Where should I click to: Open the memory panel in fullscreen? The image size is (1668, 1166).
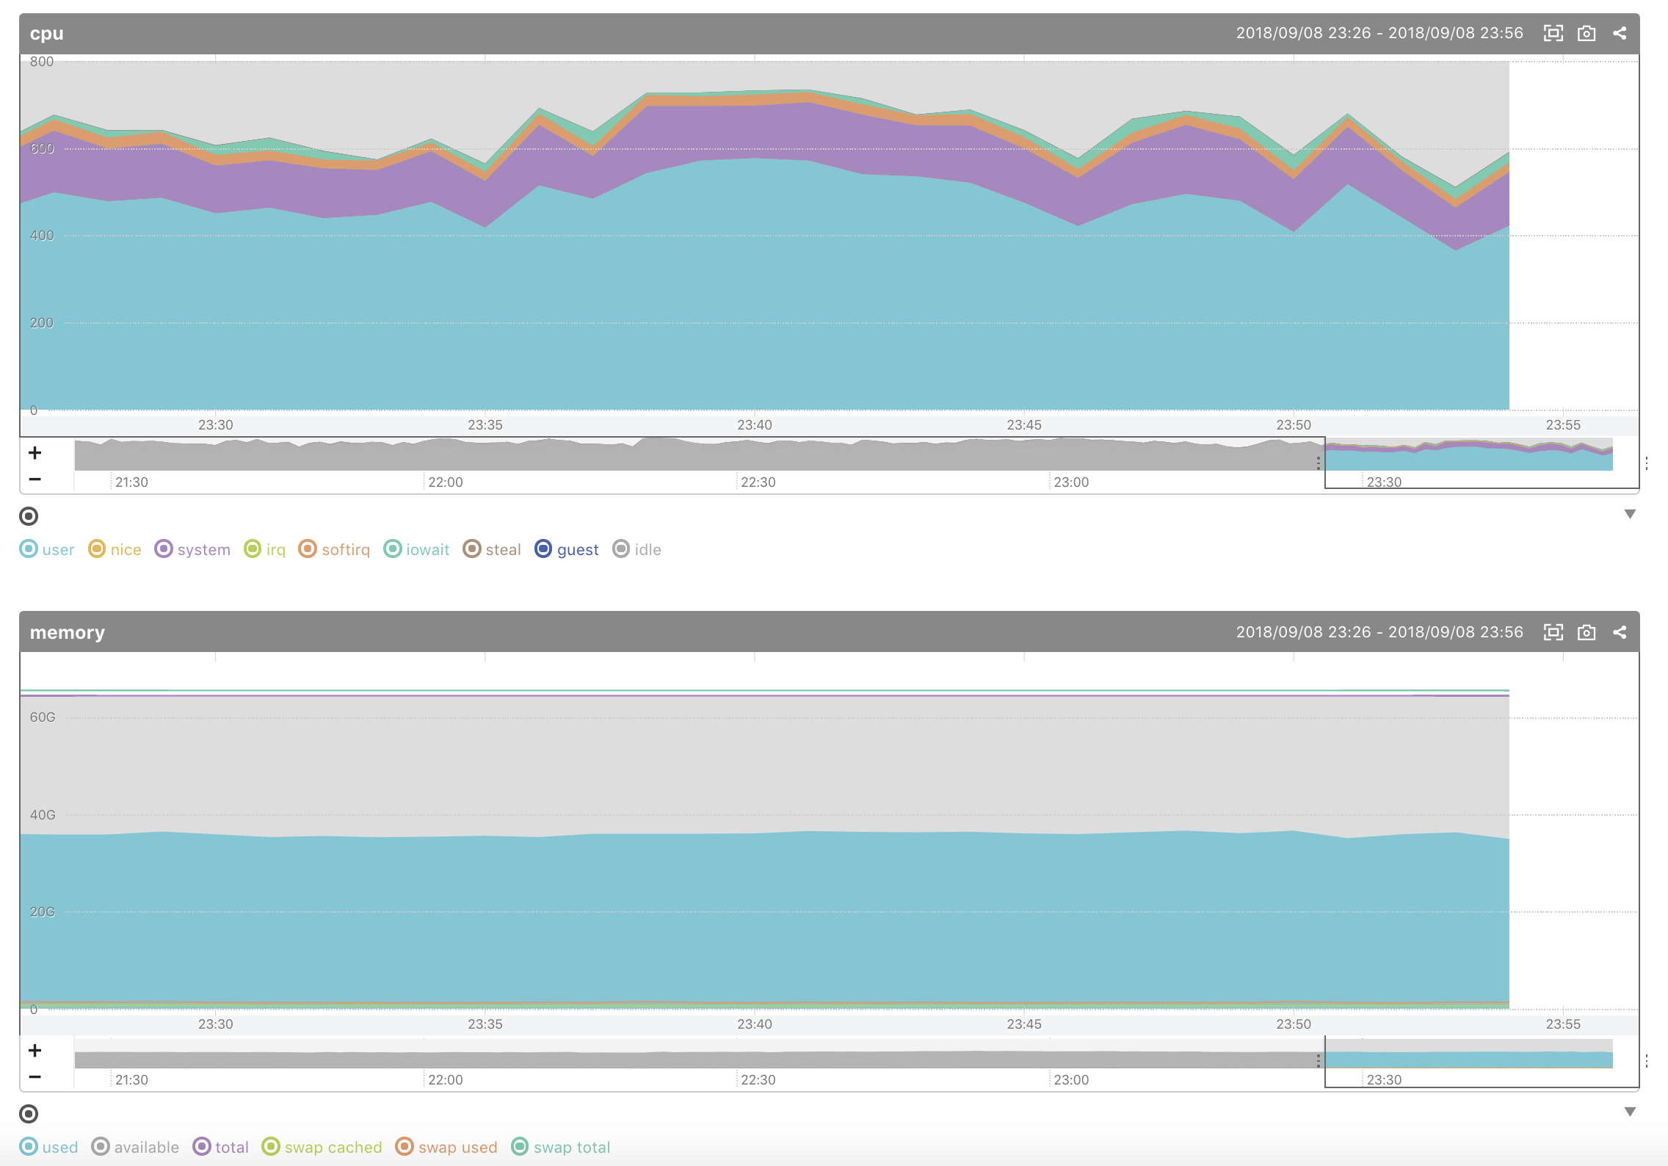click(x=1553, y=631)
